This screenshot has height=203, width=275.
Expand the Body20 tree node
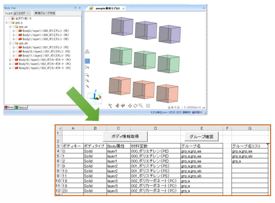tap(10, 68)
